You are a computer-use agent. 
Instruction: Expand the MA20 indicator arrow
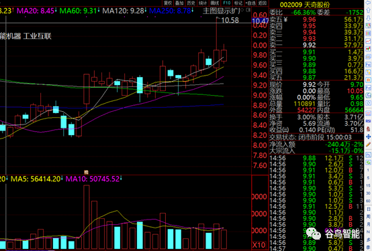tap(56, 11)
